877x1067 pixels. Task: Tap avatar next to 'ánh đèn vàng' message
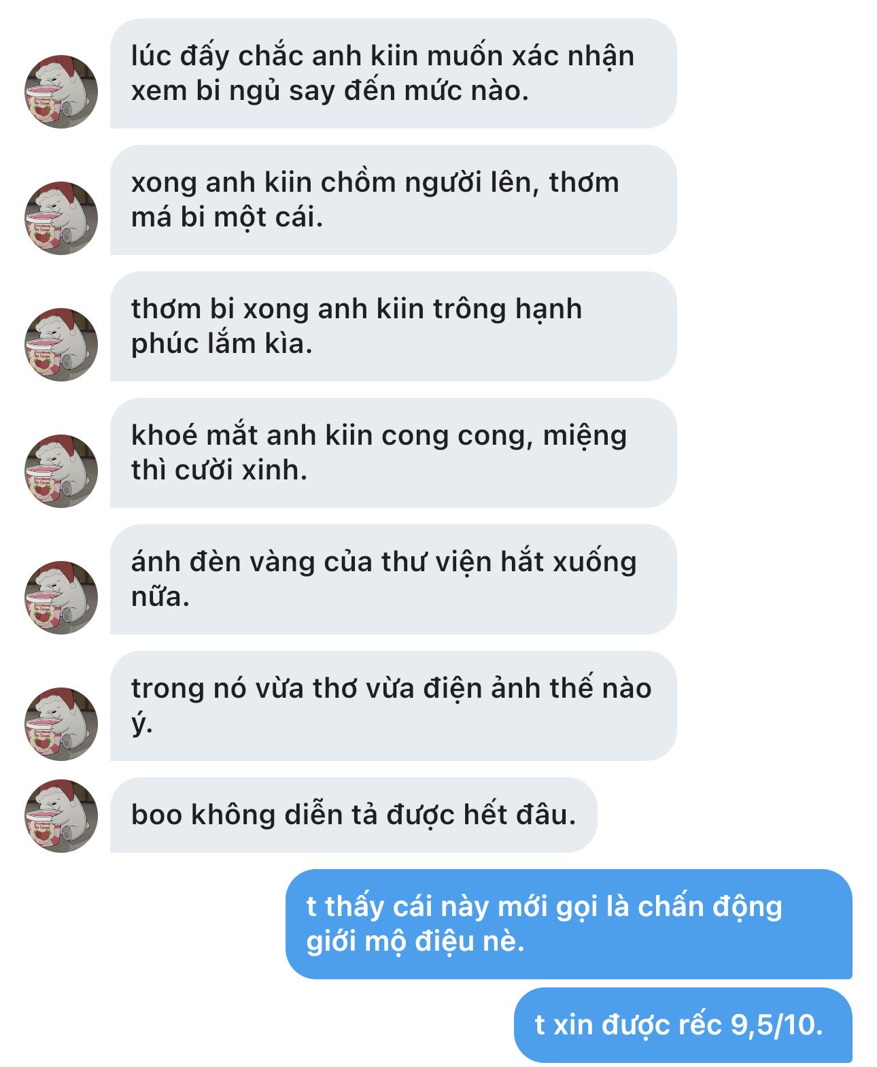(x=61, y=598)
